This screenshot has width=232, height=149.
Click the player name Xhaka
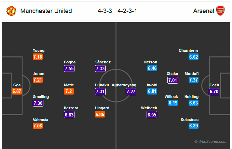point(172,74)
